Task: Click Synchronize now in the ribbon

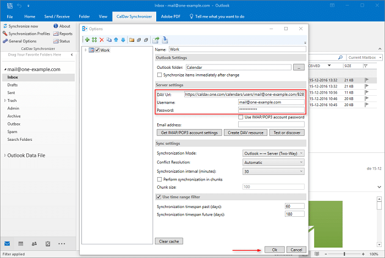Action: 23,26
